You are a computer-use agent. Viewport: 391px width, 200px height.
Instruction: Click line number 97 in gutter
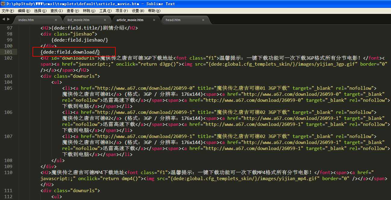pyautogui.click(x=10, y=28)
